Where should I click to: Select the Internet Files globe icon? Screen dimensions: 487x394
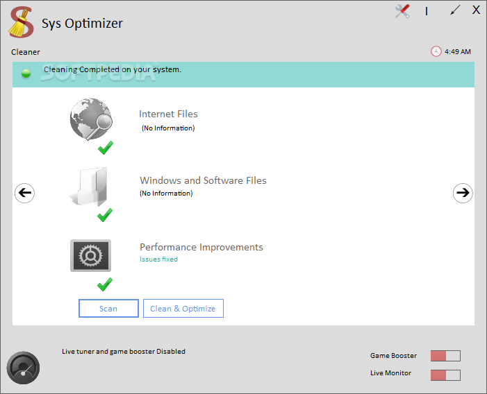point(91,119)
